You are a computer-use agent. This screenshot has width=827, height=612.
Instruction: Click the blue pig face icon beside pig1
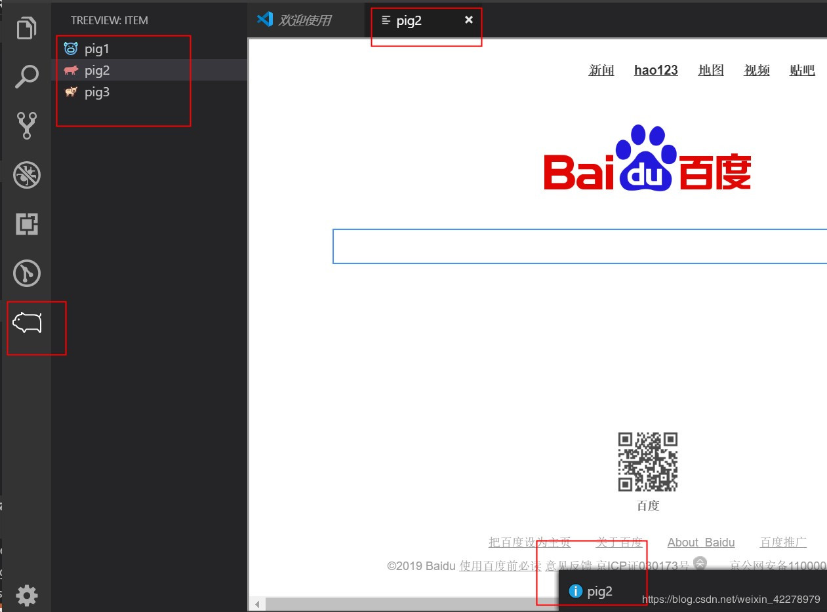click(x=71, y=48)
